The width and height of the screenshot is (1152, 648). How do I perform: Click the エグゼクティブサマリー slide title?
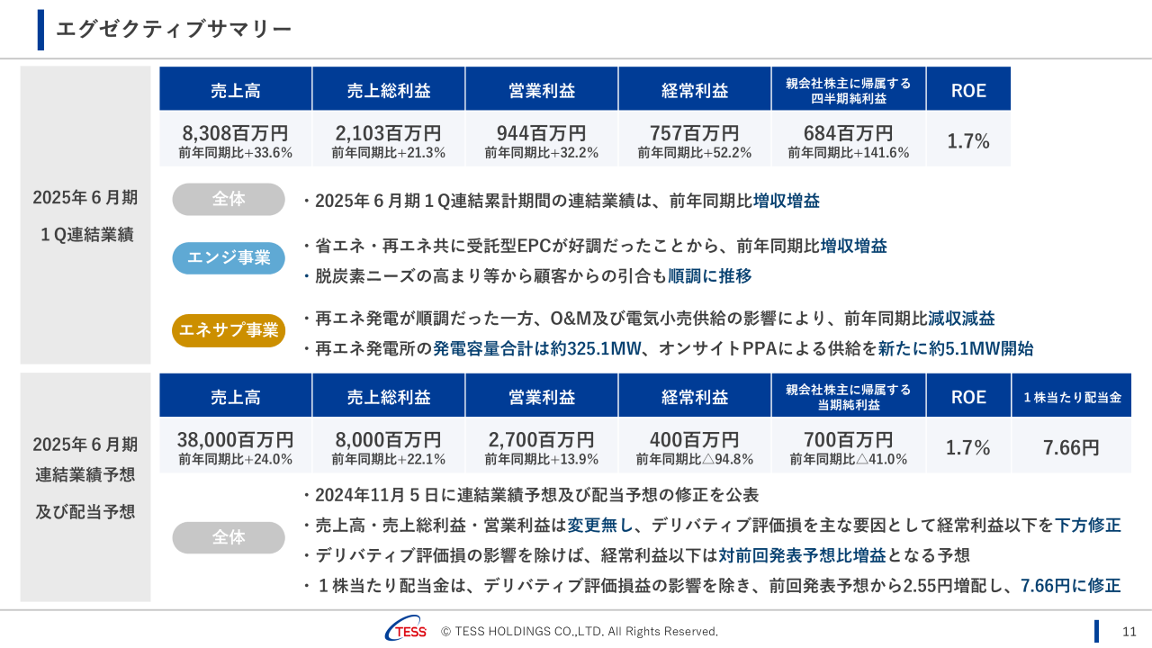coord(174,30)
